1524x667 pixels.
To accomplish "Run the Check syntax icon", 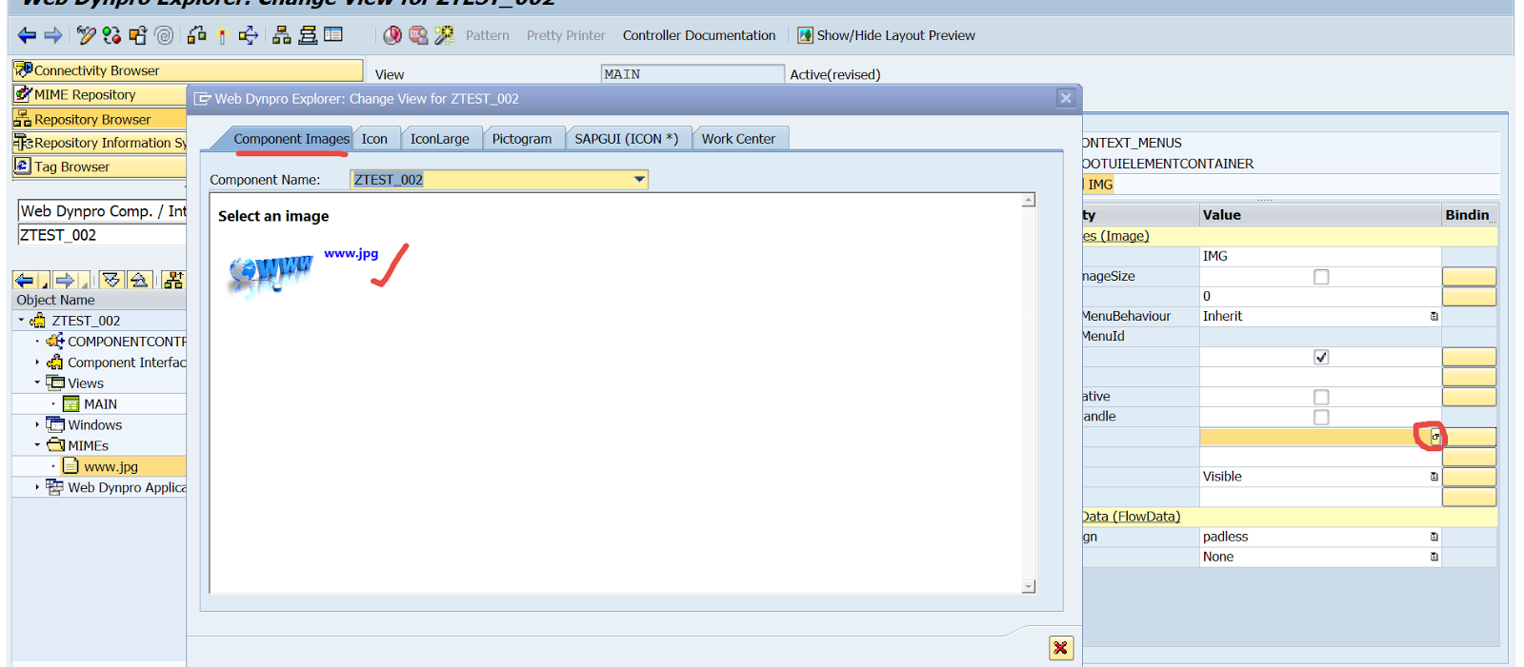I will pyautogui.click(x=197, y=35).
